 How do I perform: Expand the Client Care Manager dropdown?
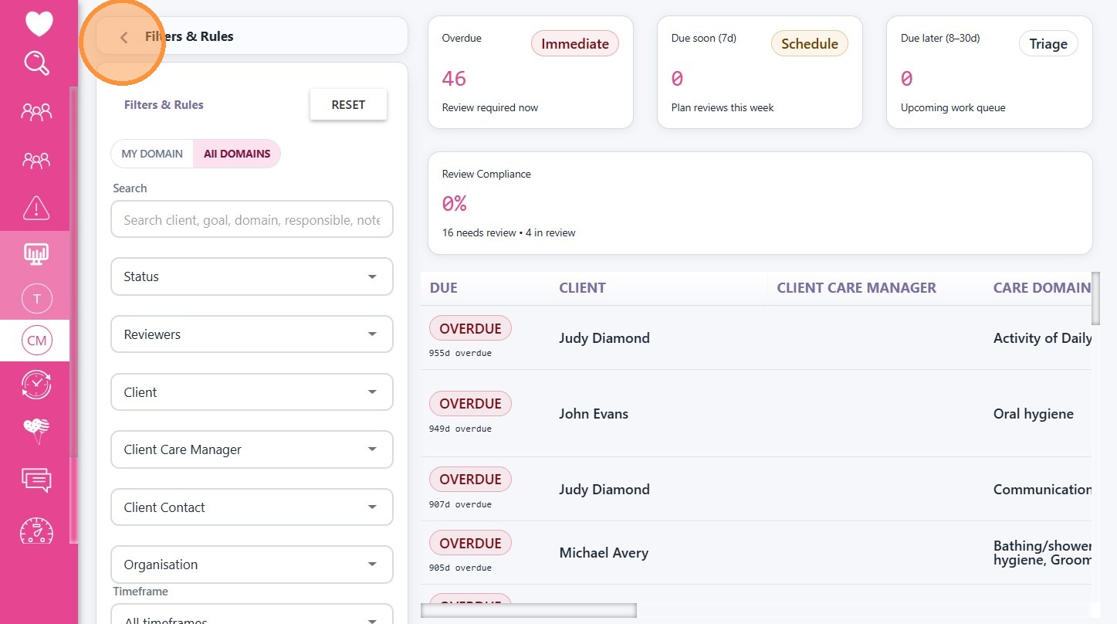click(x=252, y=449)
